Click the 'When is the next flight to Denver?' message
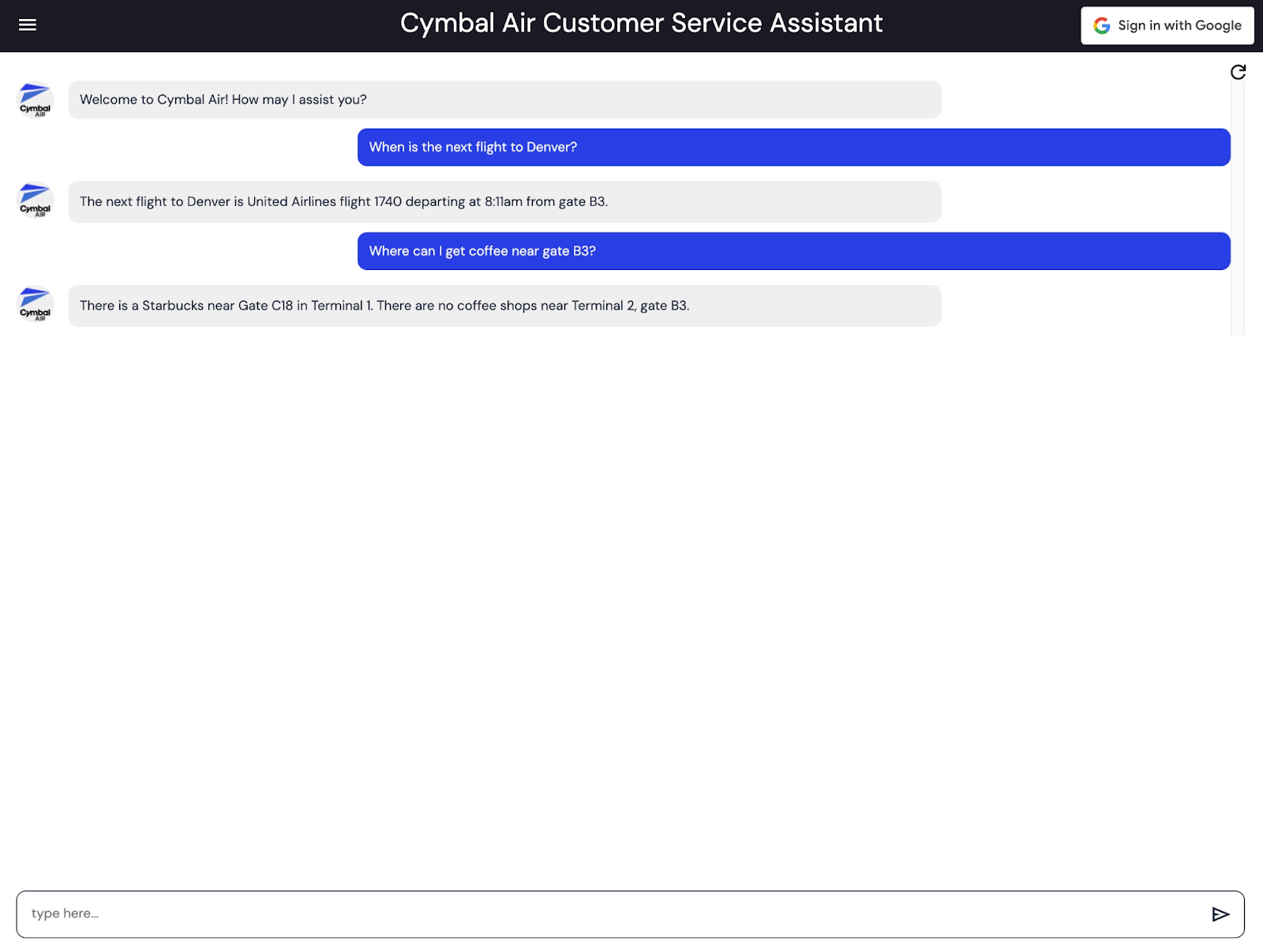The image size is (1263, 941). click(793, 147)
